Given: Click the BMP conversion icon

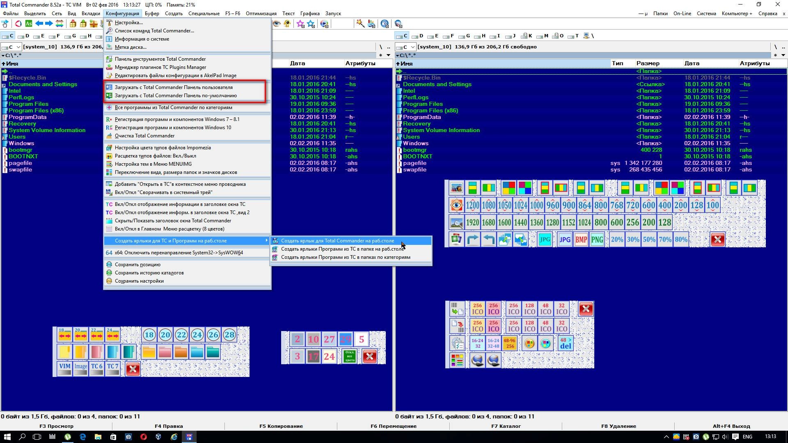Looking at the screenshot, I should (x=581, y=240).
